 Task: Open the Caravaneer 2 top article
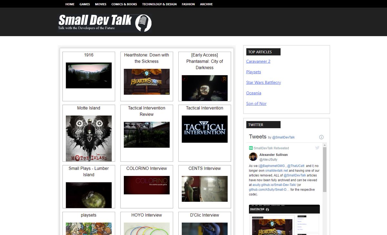click(x=258, y=61)
